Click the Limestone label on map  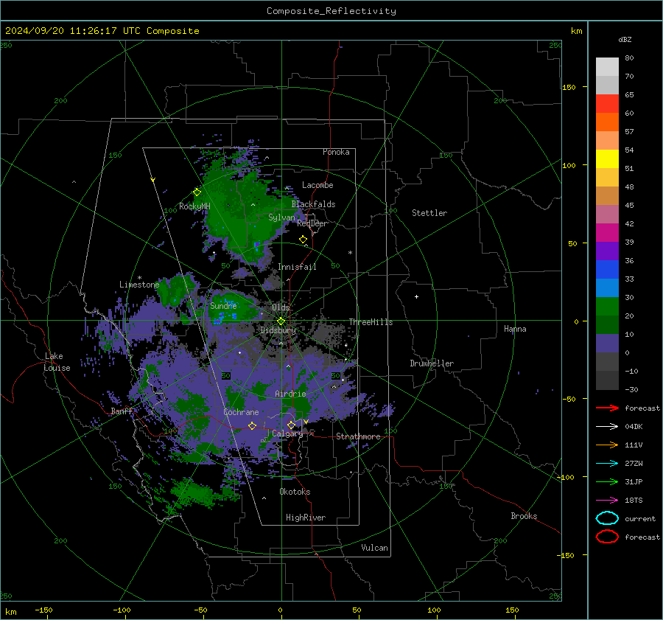click(x=139, y=285)
